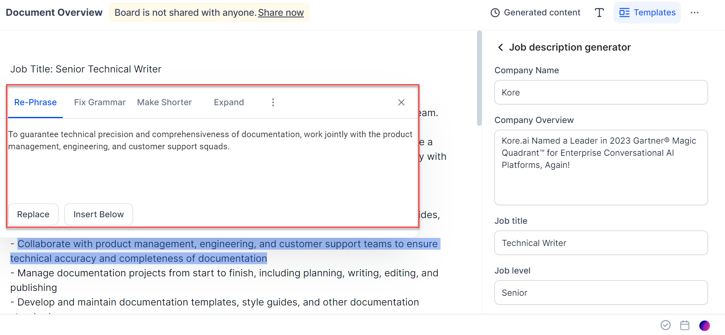Close the rephrase popup
The width and height of the screenshot is (725, 335).
click(x=401, y=102)
